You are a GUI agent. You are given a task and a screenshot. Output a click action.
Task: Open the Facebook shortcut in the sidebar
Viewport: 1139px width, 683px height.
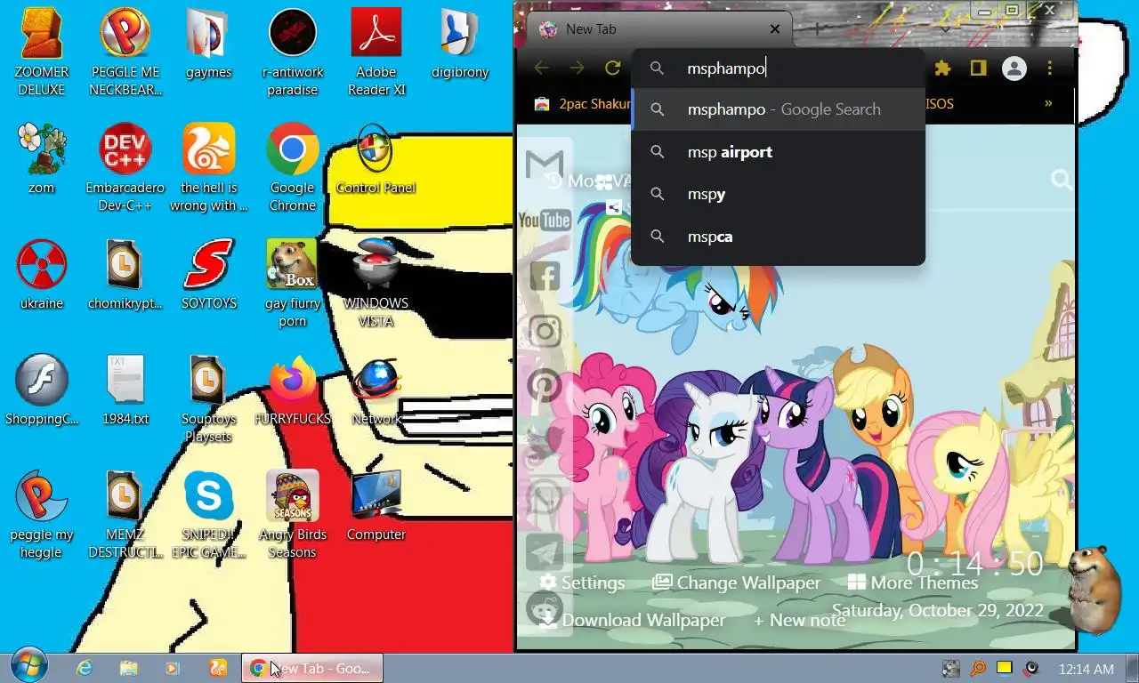545,276
